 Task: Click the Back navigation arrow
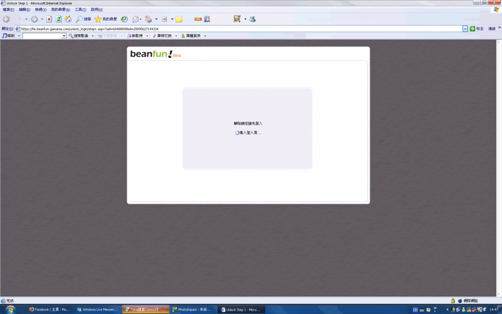(x=6, y=19)
